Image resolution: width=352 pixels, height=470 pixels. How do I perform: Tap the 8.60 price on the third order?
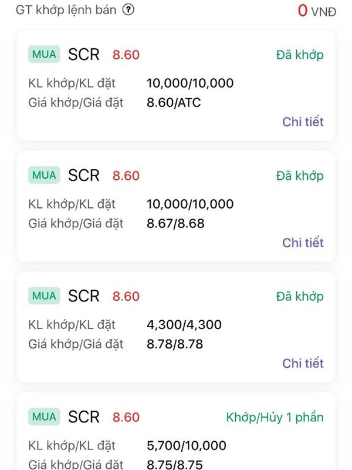tap(126, 297)
